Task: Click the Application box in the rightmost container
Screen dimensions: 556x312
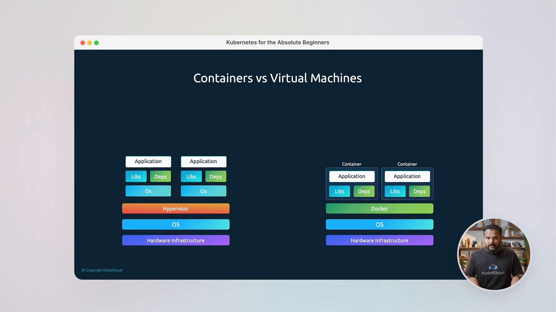Action: (x=407, y=177)
